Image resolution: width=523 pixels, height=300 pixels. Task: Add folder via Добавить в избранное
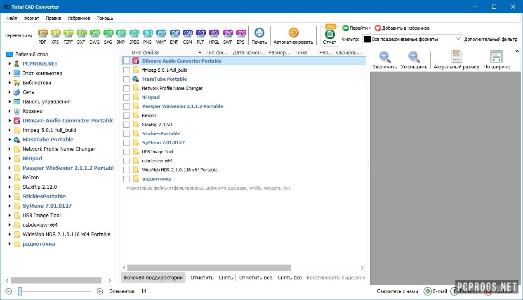(x=402, y=28)
